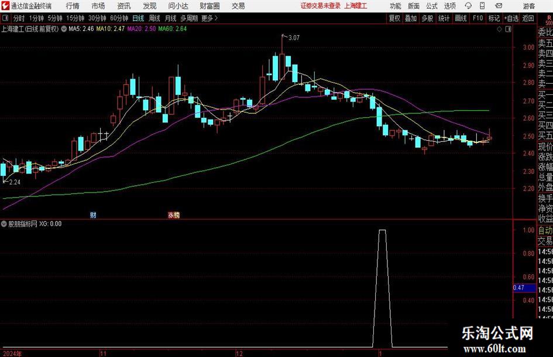Click the 11 month marker on the timeline
553x357 pixels.
(103, 353)
